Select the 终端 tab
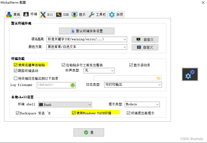Viewport: 207px width, 143px height. point(30,14)
